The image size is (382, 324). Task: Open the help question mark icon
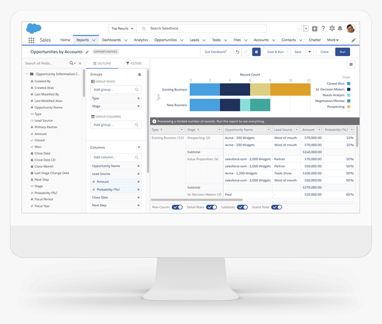pyautogui.click(x=323, y=29)
